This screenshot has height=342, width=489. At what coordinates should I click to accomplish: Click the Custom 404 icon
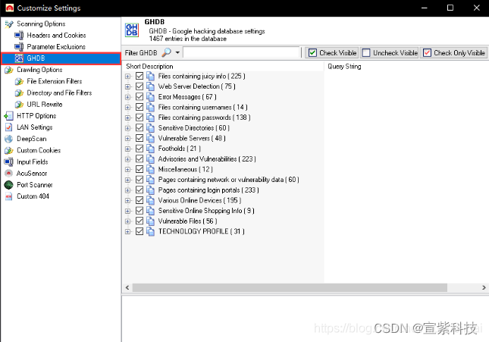pyautogui.click(x=9, y=196)
